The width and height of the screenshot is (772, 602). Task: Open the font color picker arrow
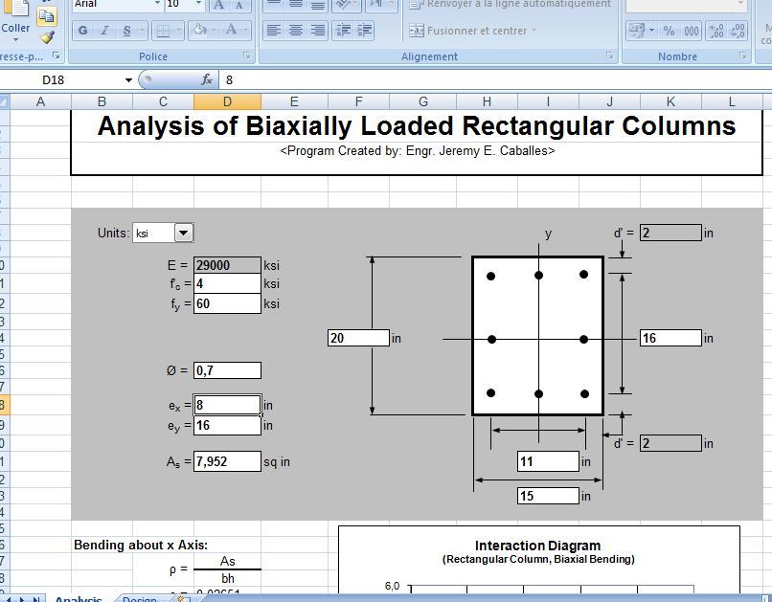(244, 30)
